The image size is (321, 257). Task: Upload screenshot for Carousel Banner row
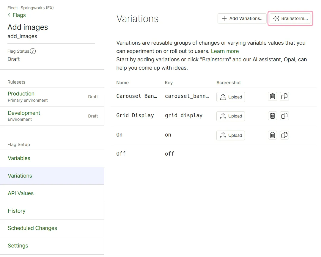point(231,97)
